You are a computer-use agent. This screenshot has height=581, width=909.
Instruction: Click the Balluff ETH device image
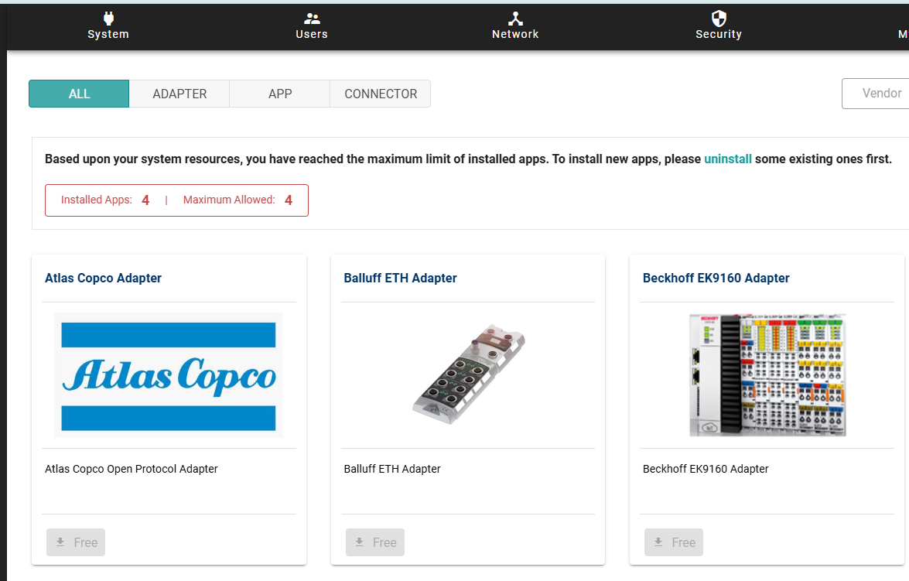coord(468,375)
